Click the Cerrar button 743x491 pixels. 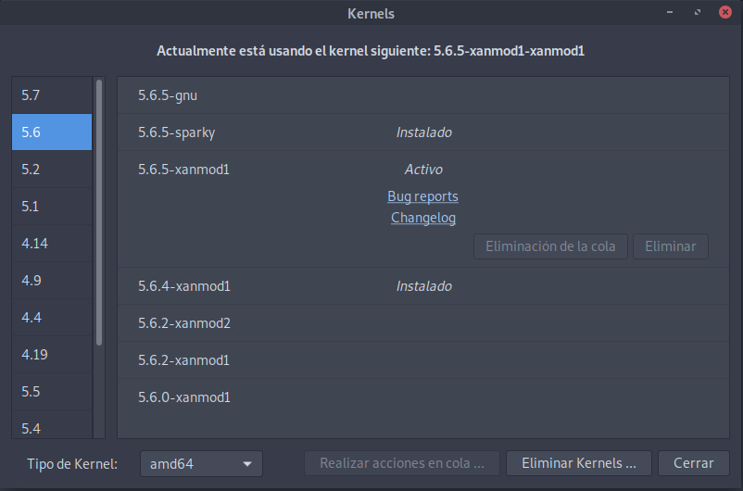tap(693, 463)
